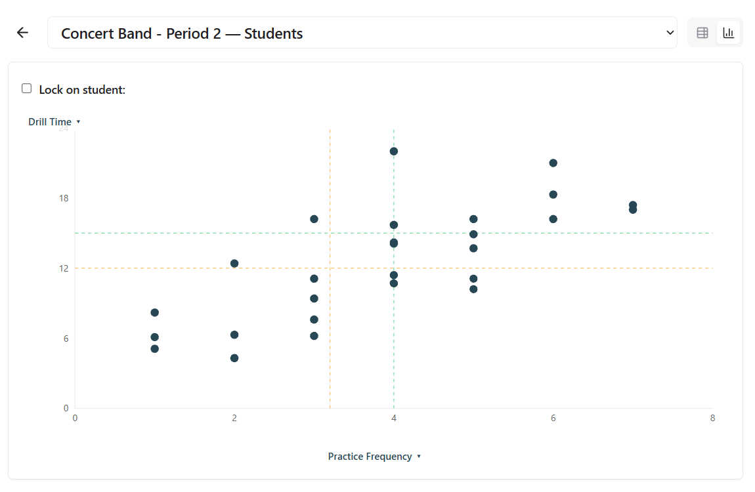Select the topmost data point at frequency 6

[x=553, y=163]
